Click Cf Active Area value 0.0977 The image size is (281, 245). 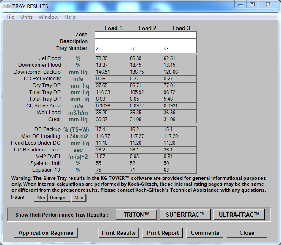(146, 106)
